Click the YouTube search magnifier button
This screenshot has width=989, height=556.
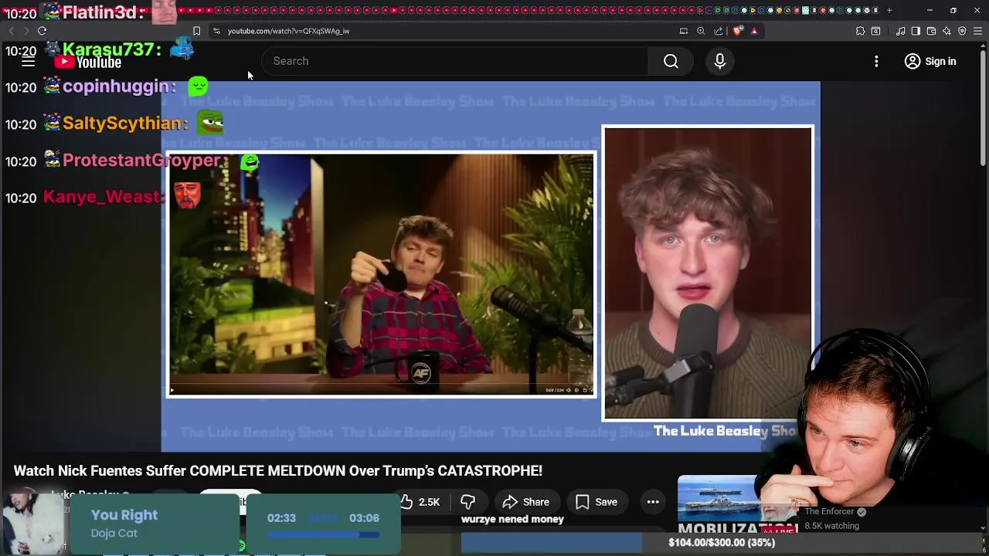pyautogui.click(x=671, y=61)
